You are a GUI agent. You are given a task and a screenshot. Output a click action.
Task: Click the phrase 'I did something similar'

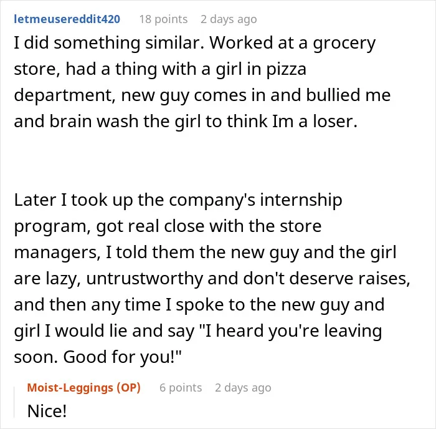click(x=109, y=43)
